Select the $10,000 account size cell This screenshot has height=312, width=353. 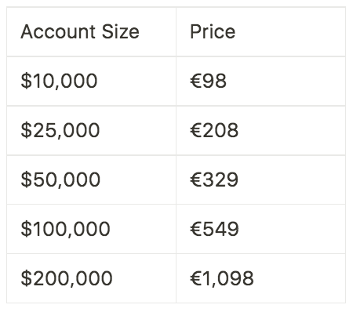point(91,81)
